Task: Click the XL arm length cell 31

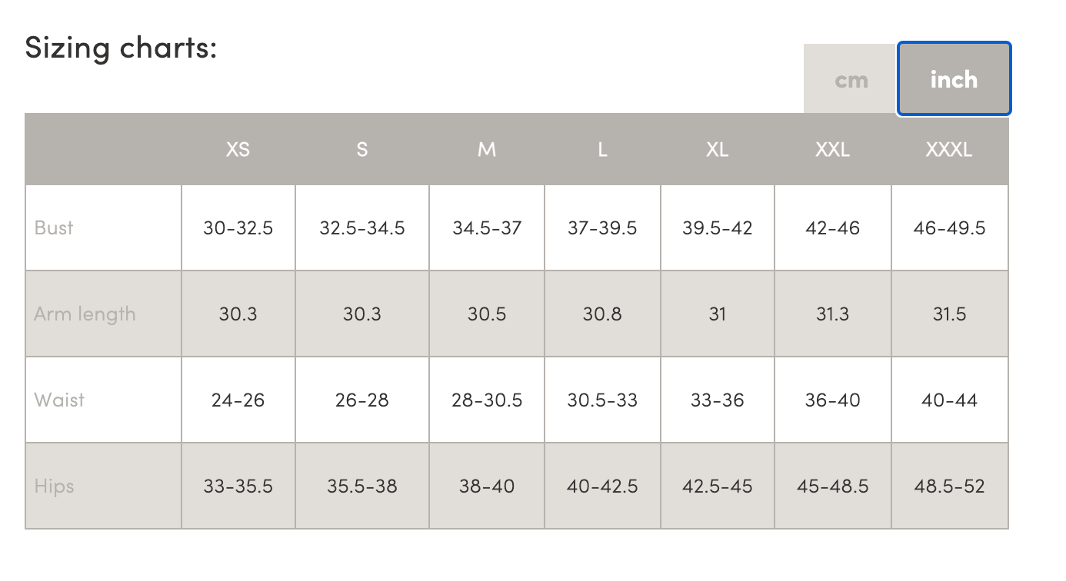Action: pos(718,314)
